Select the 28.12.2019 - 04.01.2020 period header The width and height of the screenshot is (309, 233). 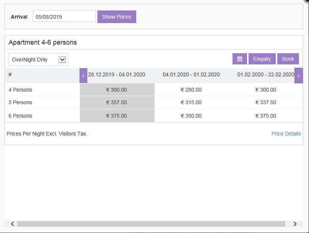click(116, 74)
